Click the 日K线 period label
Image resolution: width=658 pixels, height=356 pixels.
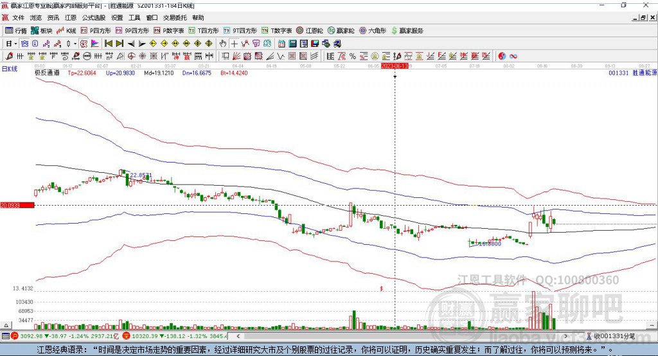click(x=9, y=69)
